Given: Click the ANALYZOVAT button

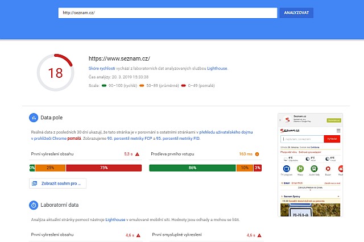Looking at the screenshot, I should [x=296, y=12].
